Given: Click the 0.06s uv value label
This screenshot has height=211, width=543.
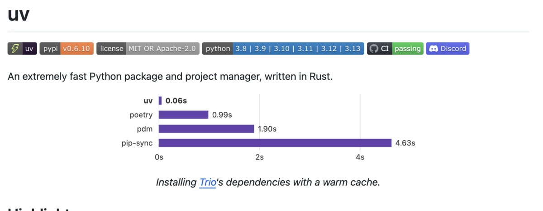Looking at the screenshot, I should tap(176, 101).
